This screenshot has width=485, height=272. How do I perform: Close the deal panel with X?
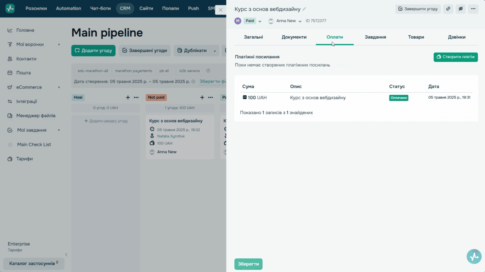[221, 10]
